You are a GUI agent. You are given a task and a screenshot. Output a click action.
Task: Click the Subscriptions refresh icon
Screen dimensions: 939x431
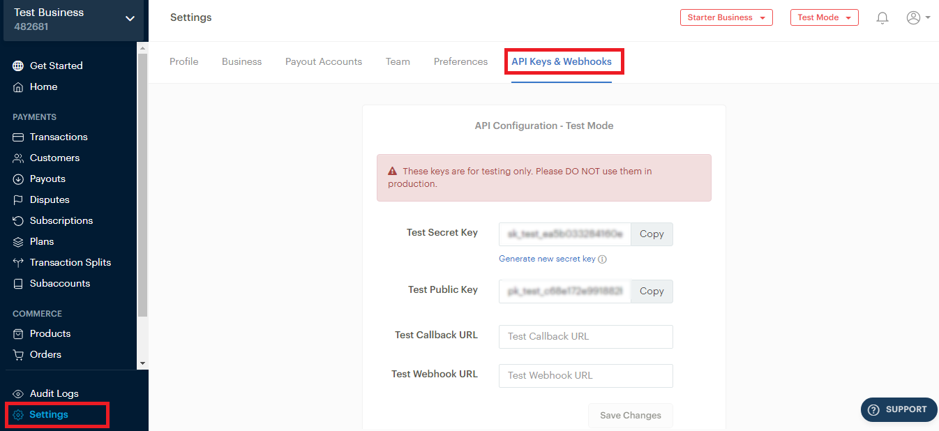point(18,221)
